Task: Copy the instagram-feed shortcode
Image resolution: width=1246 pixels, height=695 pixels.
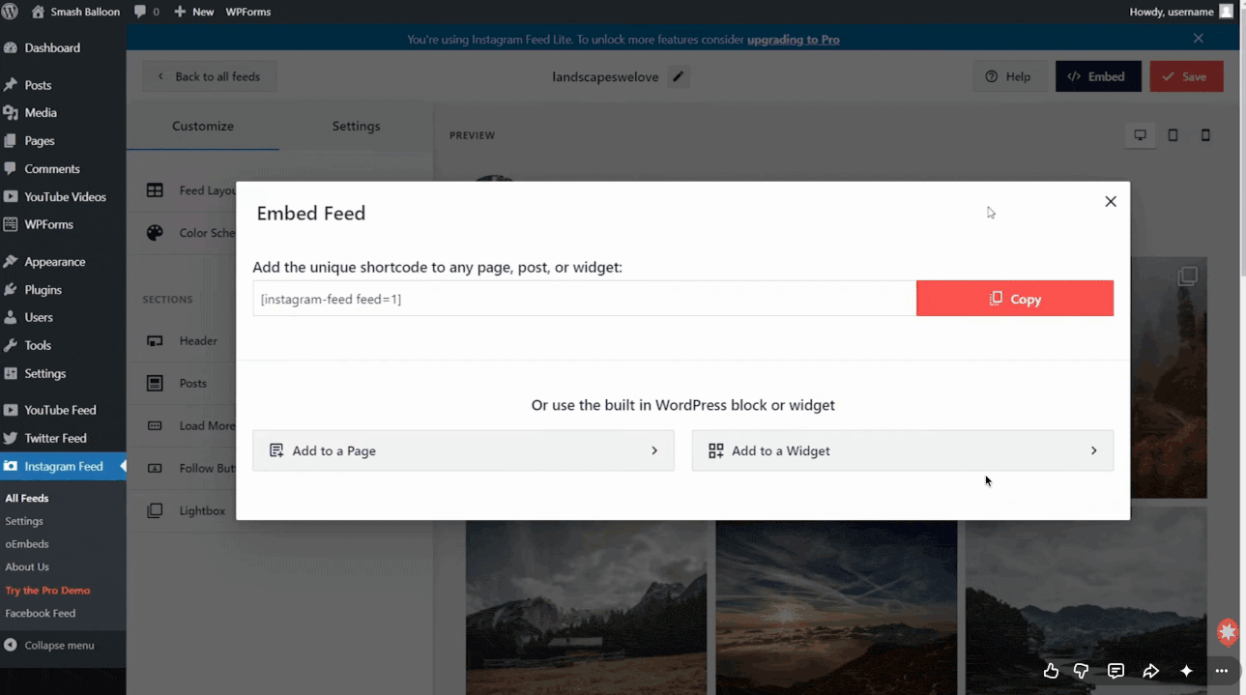Action: [x=1015, y=299]
